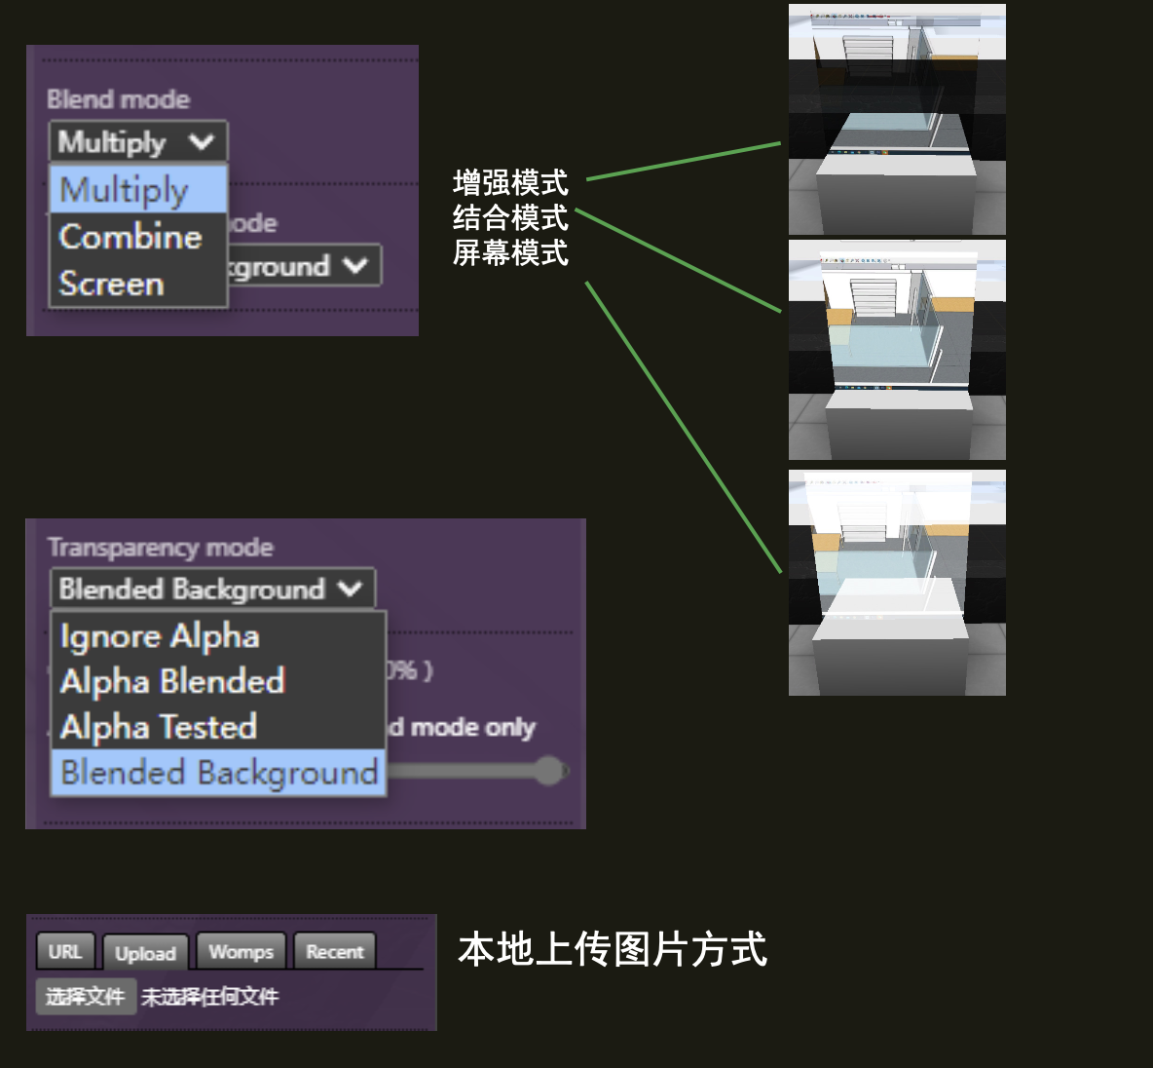Switch to the Recent tab
This screenshot has width=1153, height=1068.
335,951
